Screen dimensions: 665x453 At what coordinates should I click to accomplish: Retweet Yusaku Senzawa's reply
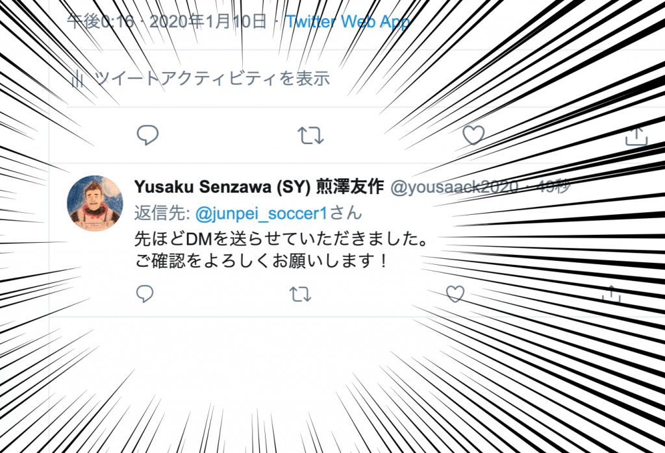pyautogui.click(x=300, y=294)
